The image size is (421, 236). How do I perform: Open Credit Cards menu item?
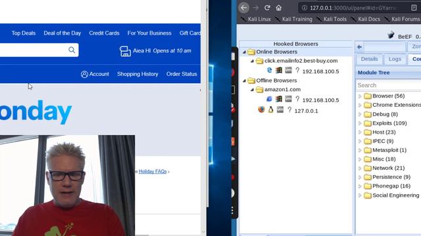click(x=104, y=33)
